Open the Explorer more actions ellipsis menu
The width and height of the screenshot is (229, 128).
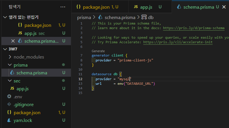(63, 7)
